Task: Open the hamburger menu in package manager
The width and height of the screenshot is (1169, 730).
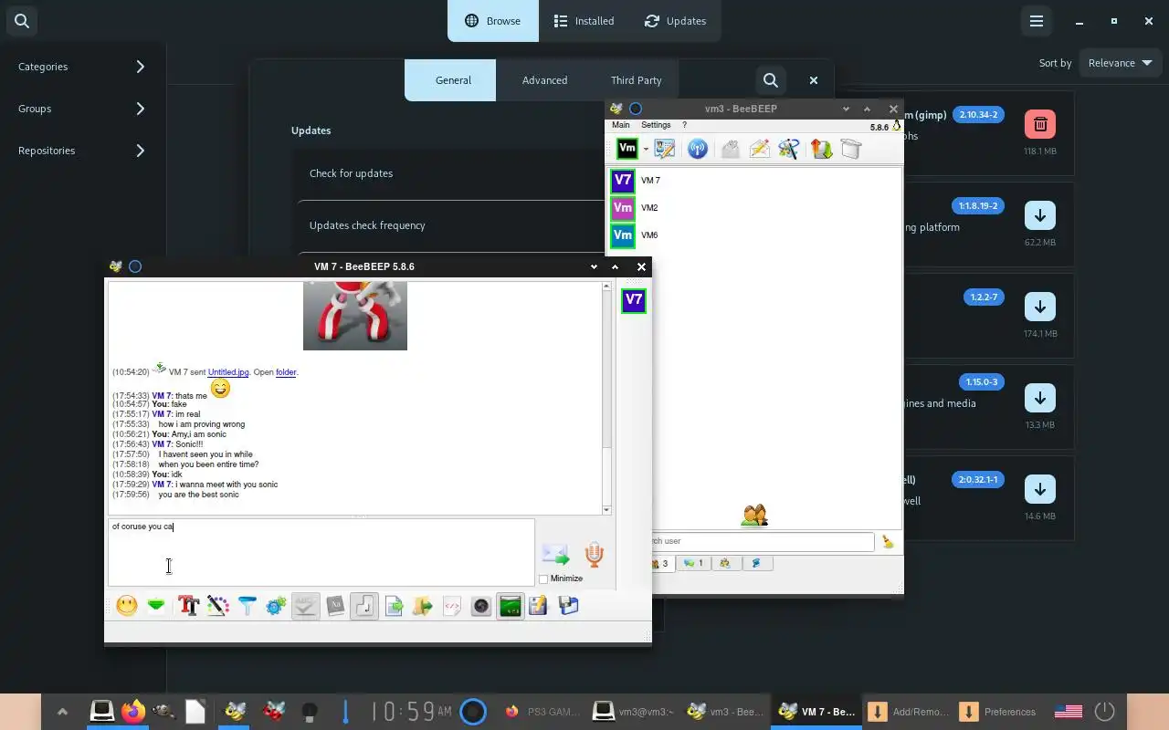Action: coord(1037,21)
